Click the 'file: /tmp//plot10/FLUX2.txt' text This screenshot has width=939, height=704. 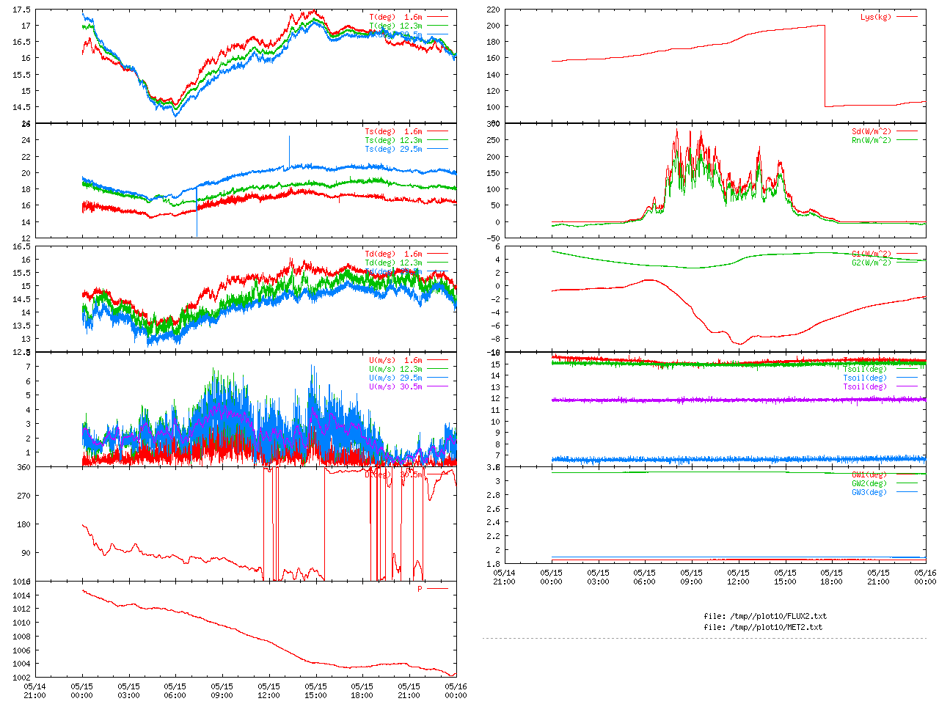tap(765, 617)
